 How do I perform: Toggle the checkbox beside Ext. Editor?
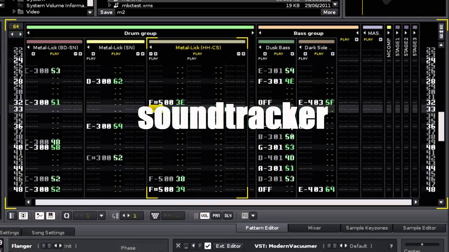point(208,246)
